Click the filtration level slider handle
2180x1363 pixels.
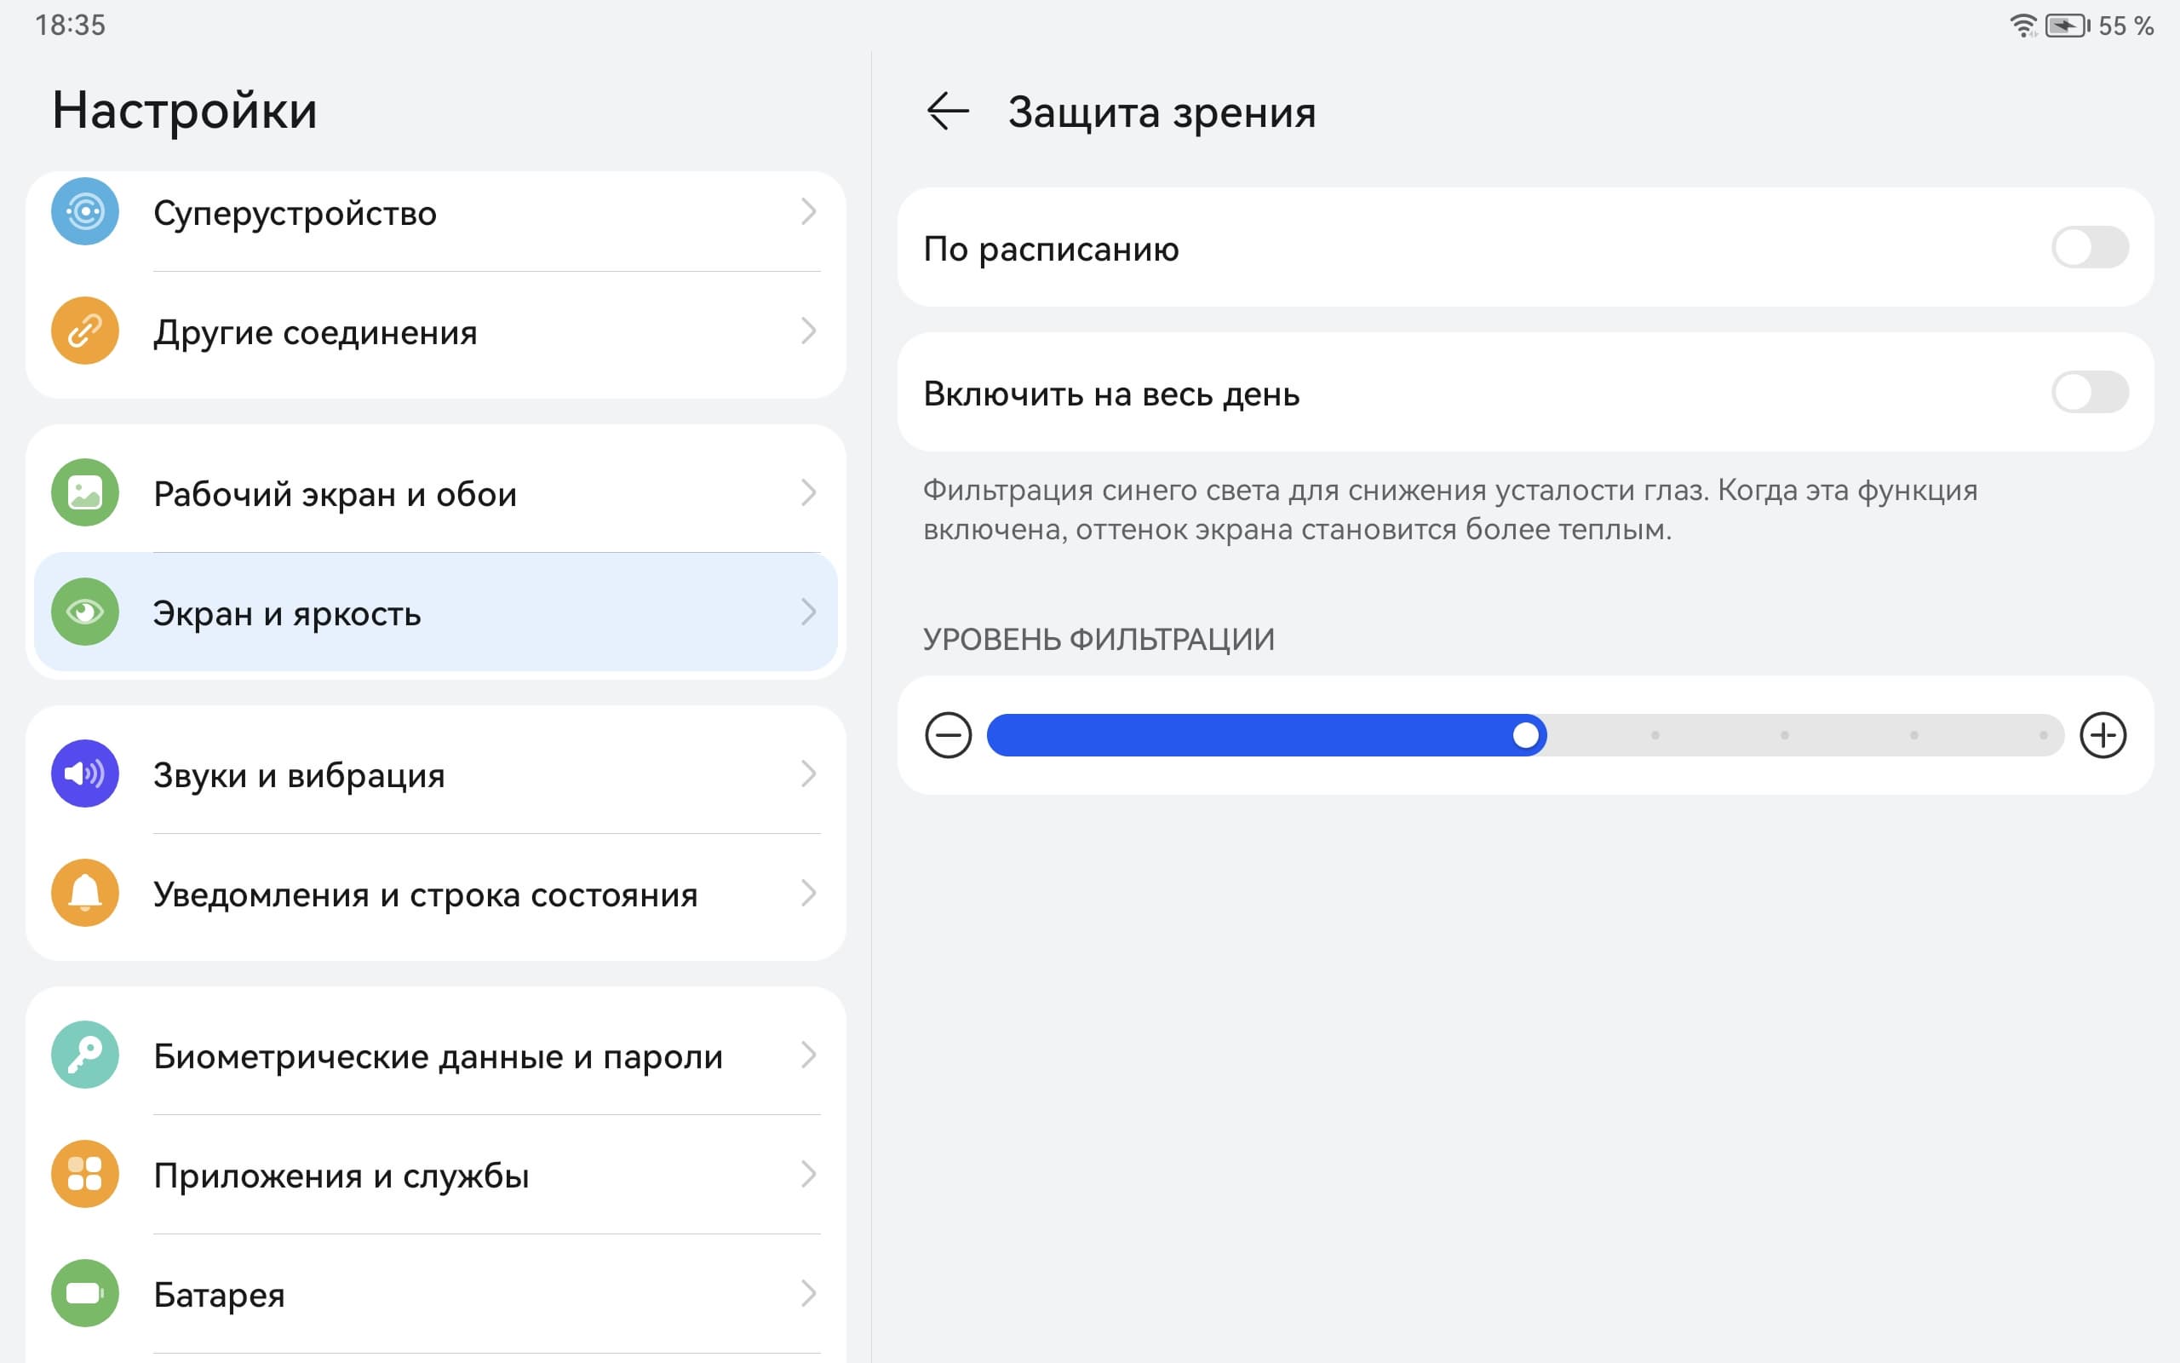point(1526,735)
